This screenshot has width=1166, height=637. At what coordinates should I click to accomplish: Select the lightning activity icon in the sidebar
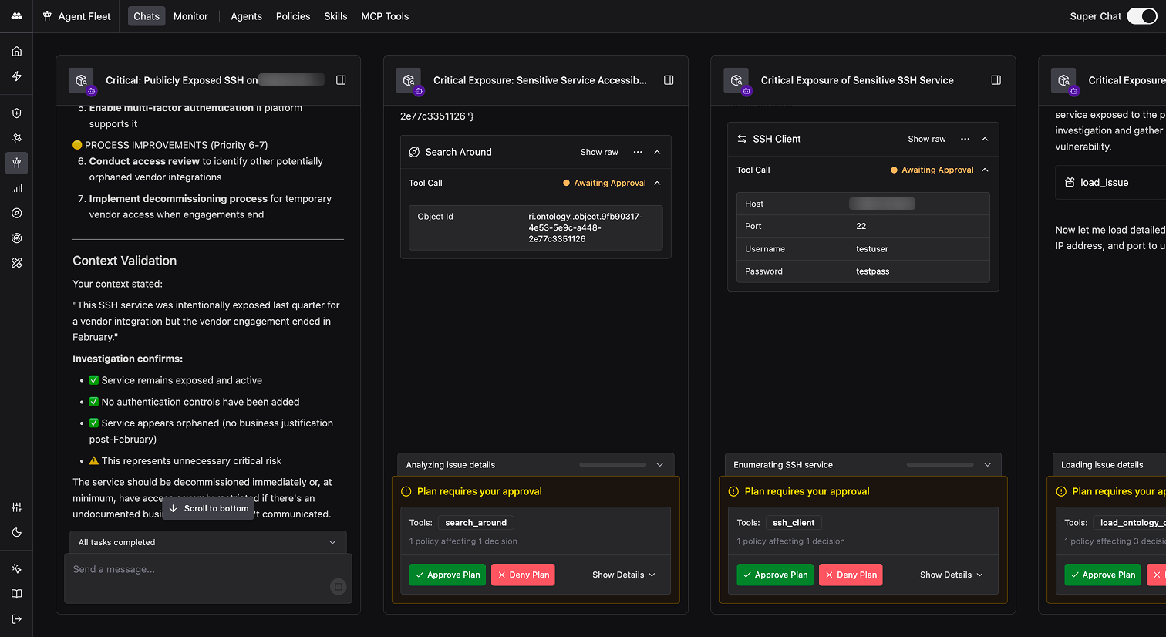(16, 76)
